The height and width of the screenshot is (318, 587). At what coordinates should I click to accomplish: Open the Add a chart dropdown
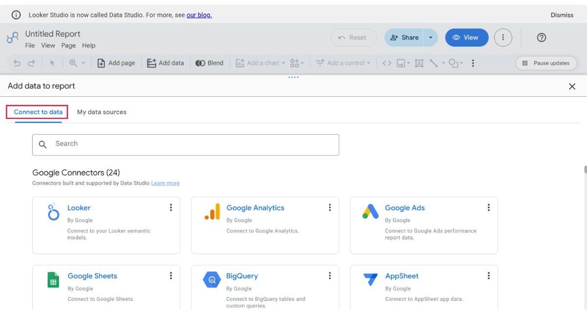(260, 63)
